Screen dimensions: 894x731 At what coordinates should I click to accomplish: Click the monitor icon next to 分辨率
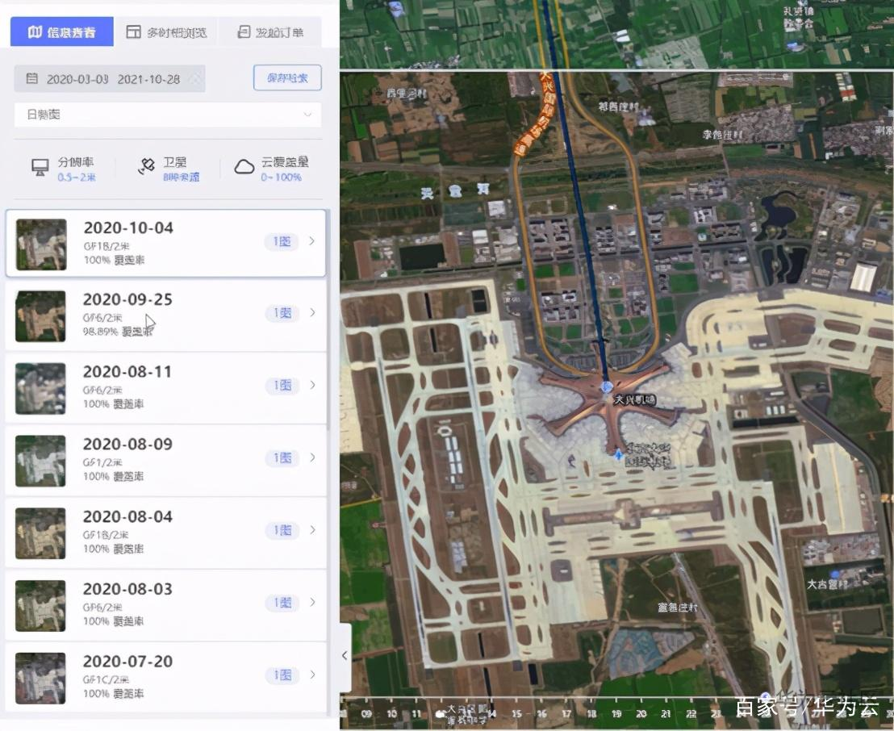(40, 168)
